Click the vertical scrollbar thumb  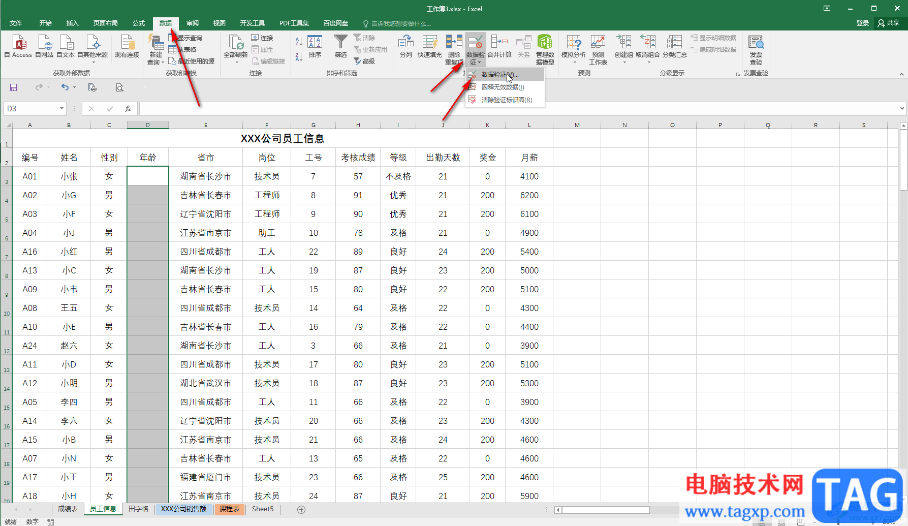[903, 160]
